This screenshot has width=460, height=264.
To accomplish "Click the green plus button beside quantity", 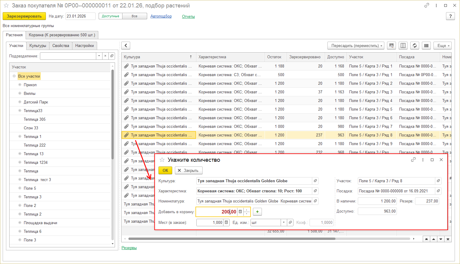I will point(257,212).
